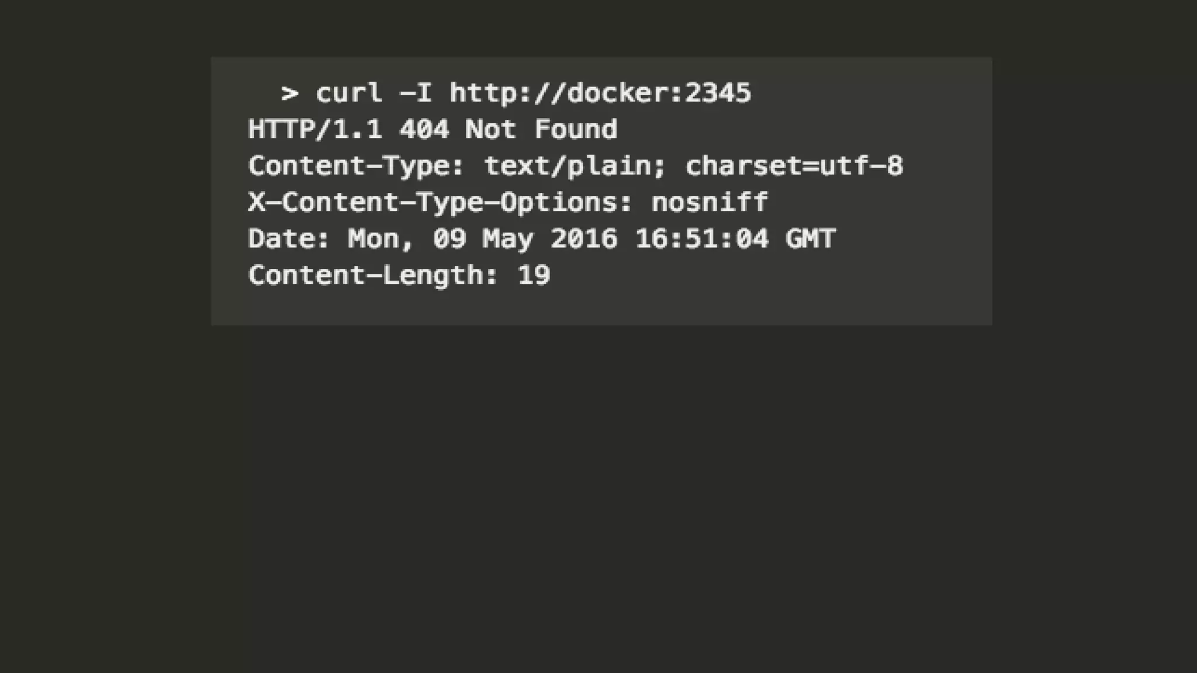Viewport: 1197px width, 673px height.
Task: Click '09 May 2016' date text
Action: click(525, 239)
